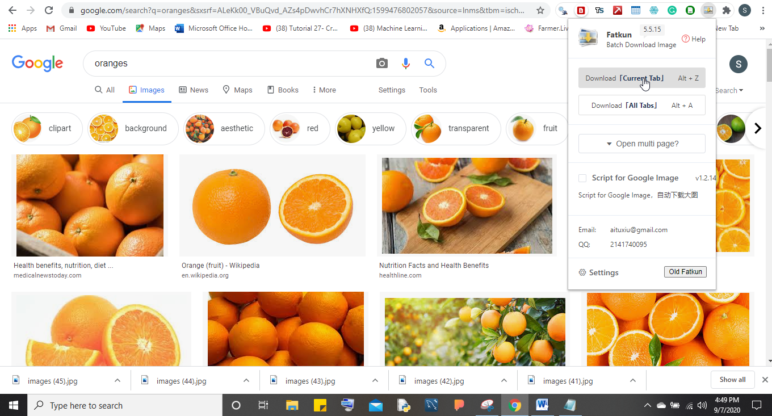Open the More search options dropdown
Screen dimensions: 772x416
pyautogui.click(x=324, y=90)
